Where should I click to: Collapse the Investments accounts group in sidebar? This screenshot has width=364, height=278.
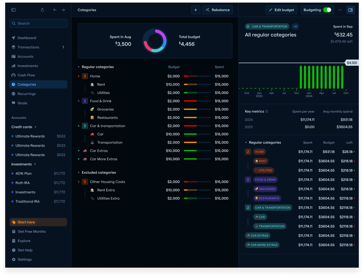[x=35, y=164]
